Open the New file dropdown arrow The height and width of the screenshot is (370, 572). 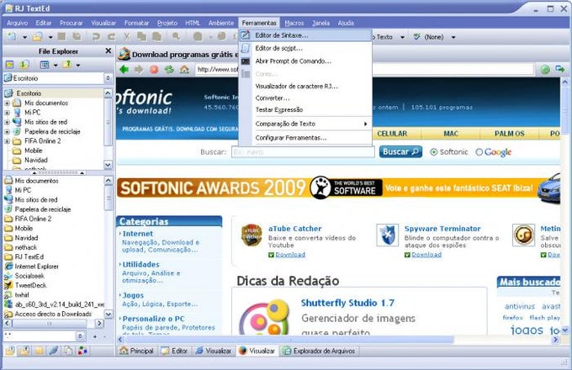point(24,37)
